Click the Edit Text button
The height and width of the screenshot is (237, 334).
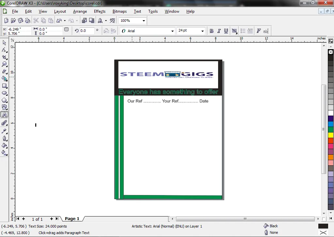[x=266, y=31]
